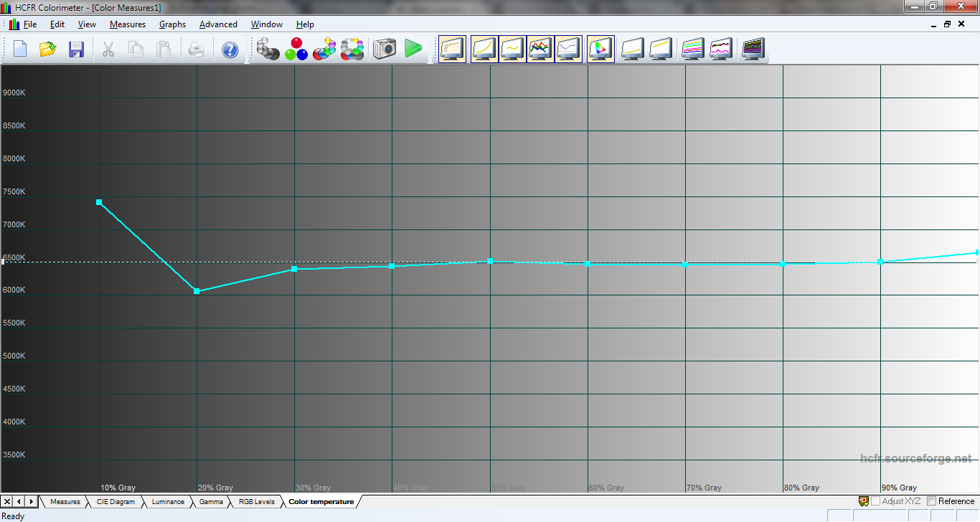
Task: Toggle the Adjust XYZ checkbox
Action: pos(875,501)
